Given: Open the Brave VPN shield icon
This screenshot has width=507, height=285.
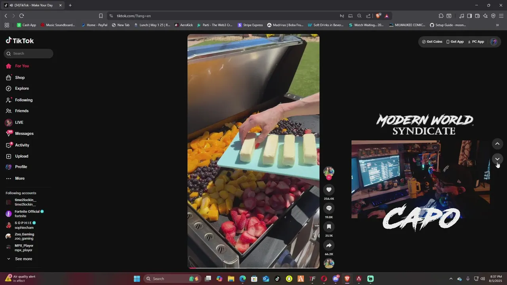Looking at the screenshot, I should pos(493,16).
